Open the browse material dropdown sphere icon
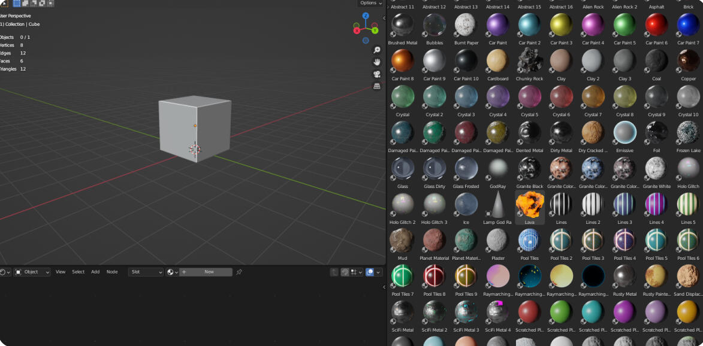703x346 pixels. 171,272
